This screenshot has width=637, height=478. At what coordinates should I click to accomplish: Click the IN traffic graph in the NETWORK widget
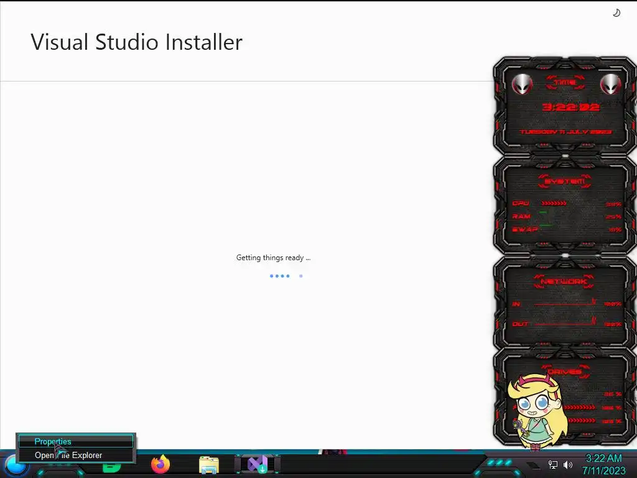pos(565,302)
